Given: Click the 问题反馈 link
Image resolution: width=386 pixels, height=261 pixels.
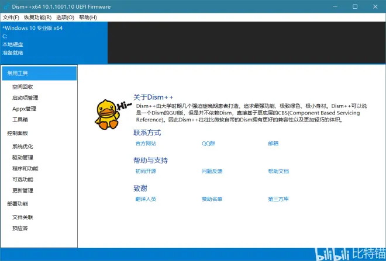Looking at the screenshot, I should pyautogui.click(x=212, y=171).
